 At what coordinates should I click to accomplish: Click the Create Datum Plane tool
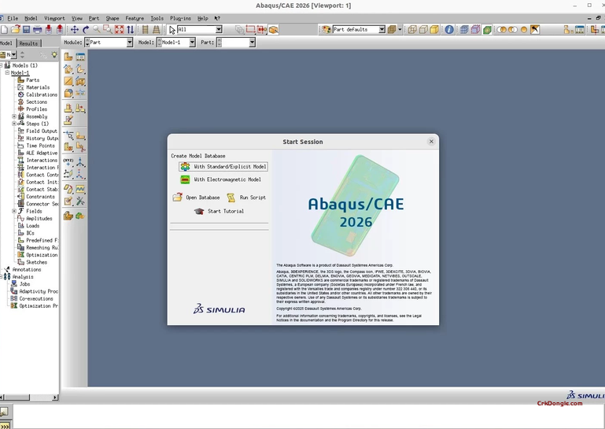[x=68, y=174]
